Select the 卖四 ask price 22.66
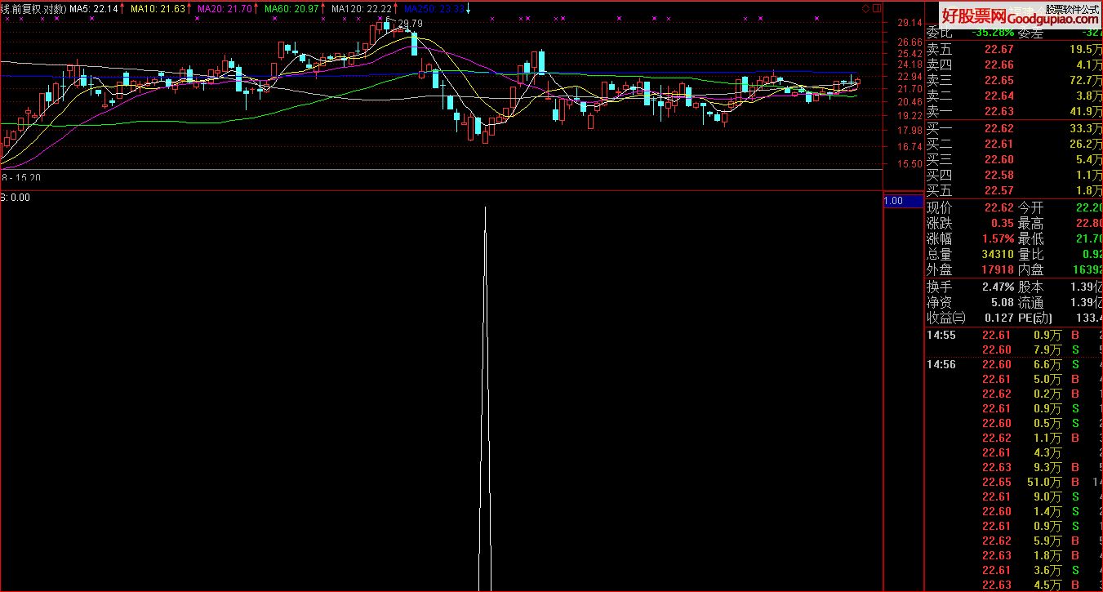Screen dimensions: 1103x592 pyautogui.click(x=998, y=65)
